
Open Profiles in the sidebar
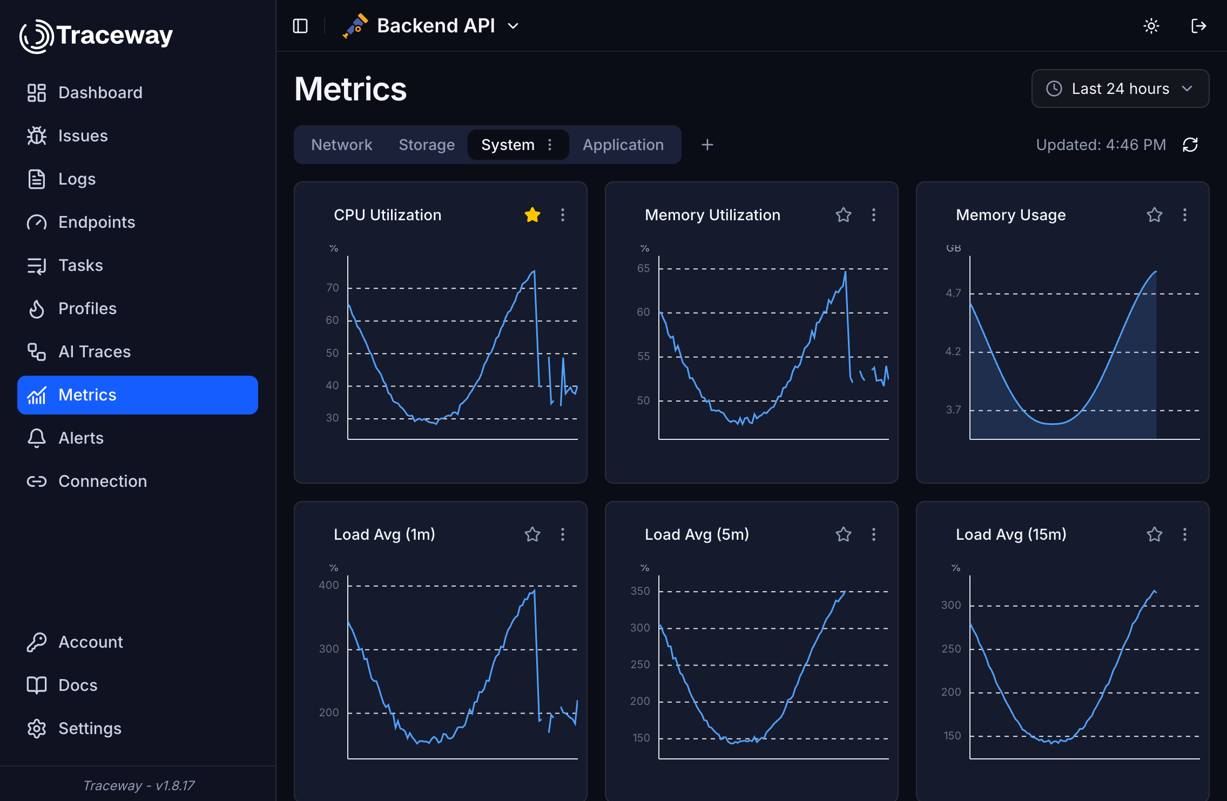tap(138, 309)
